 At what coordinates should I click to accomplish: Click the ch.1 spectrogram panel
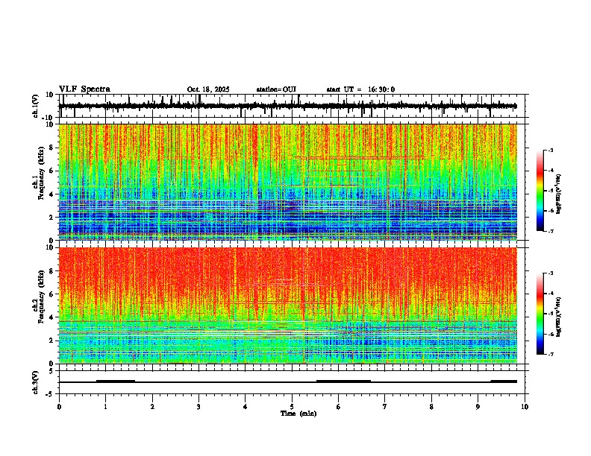[288, 182]
